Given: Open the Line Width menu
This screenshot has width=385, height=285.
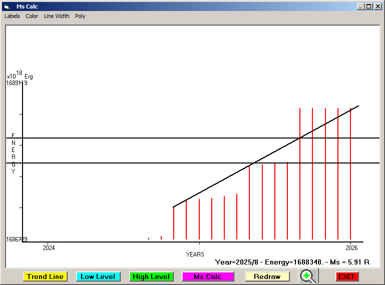Looking at the screenshot, I should pyautogui.click(x=57, y=16).
